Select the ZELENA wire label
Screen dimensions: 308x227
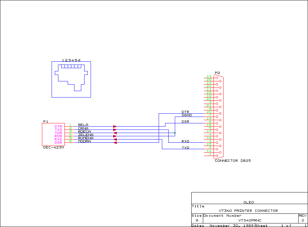coord(86,135)
